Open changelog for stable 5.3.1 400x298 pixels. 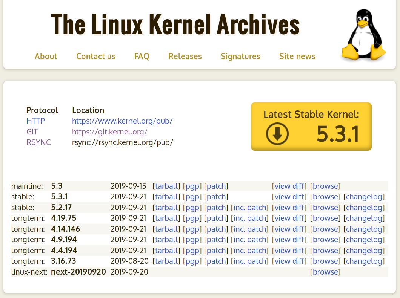pyautogui.click(x=364, y=197)
